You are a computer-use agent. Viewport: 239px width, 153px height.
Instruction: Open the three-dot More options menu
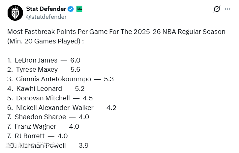pos(227,9)
